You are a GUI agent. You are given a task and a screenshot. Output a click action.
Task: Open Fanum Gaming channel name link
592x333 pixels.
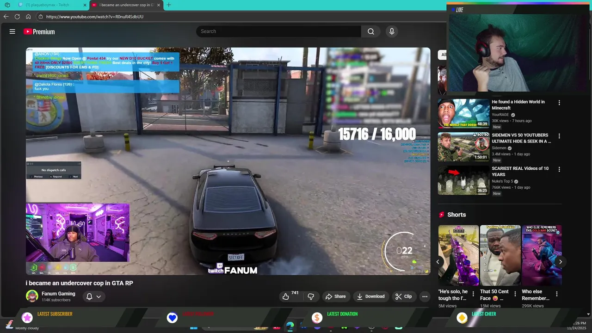coord(58,294)
